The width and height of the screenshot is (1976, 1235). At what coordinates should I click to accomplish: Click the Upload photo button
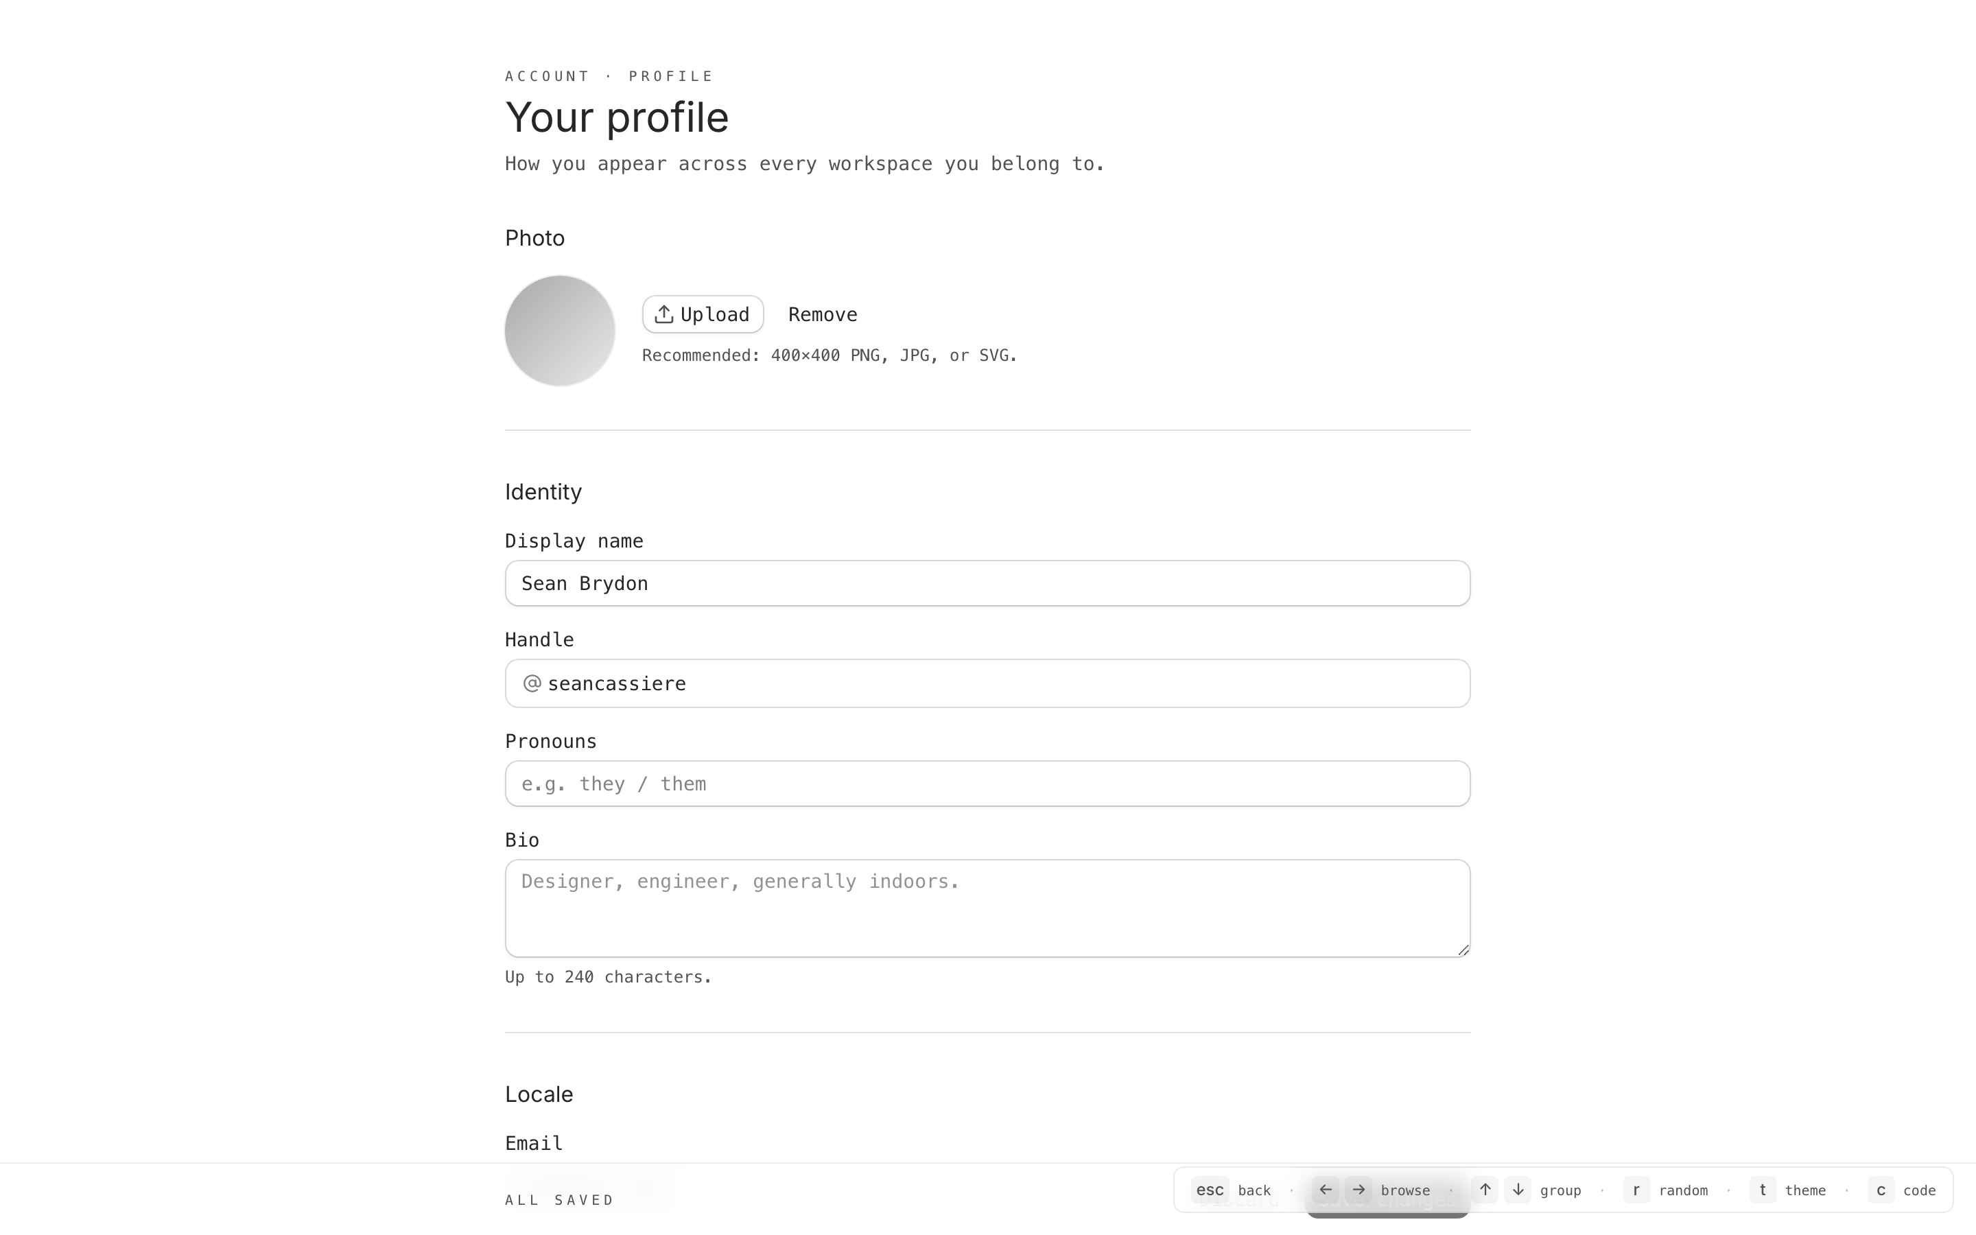click(x=702, y=314)
